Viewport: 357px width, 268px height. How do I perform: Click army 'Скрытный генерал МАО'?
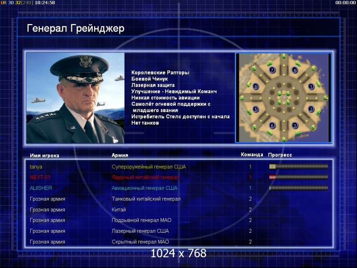(x=140, y=242)
